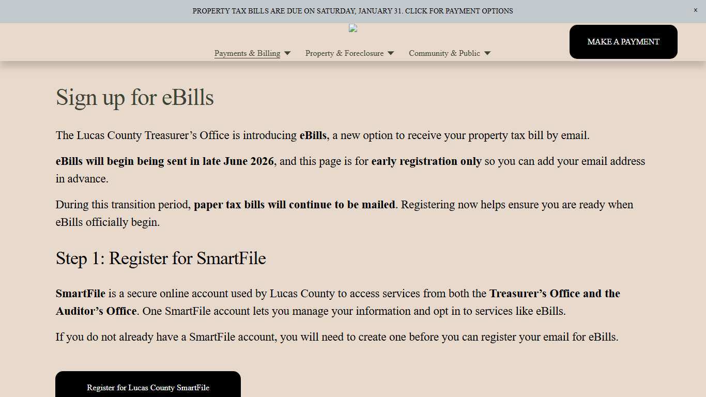Click the Sign up for eBills heading

click(x=134, y=98)
